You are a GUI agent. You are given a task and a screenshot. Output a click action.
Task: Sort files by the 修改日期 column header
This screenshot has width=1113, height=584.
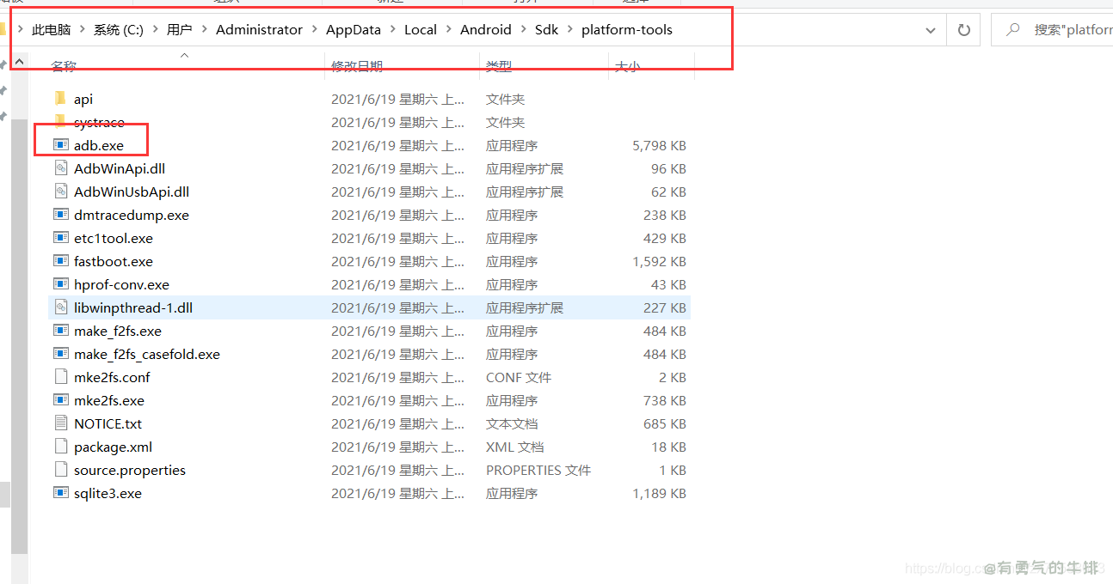(357, 66)
